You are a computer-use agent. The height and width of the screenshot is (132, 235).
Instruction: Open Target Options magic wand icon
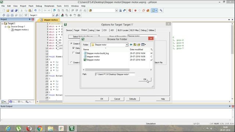click(57, 15)
